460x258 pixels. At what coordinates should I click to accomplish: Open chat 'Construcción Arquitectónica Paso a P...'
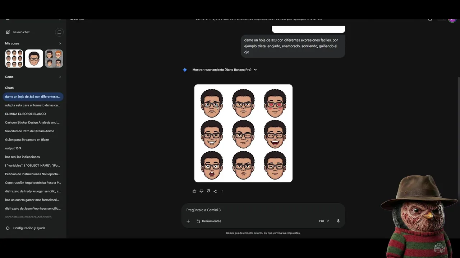pos(33,183)
